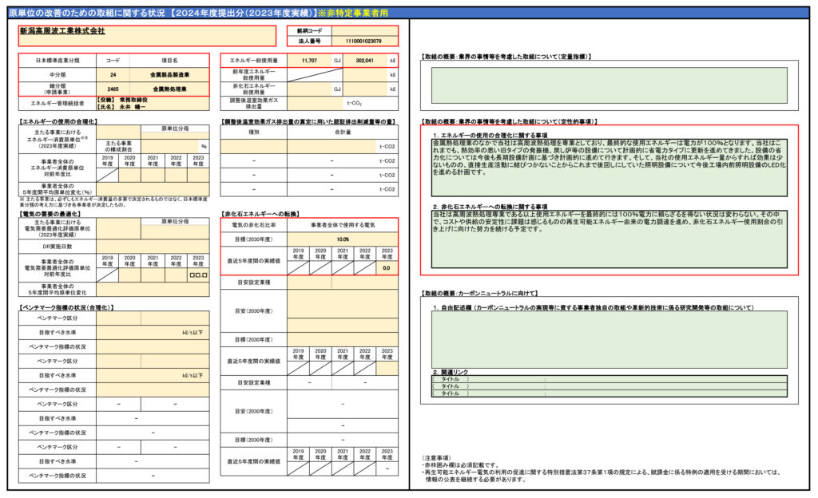This screenshot has width=818, height=498.
Task: Click the 主たる事業の構成割合 percent cell
Action: pyautogui.click(x=170, y=146)
